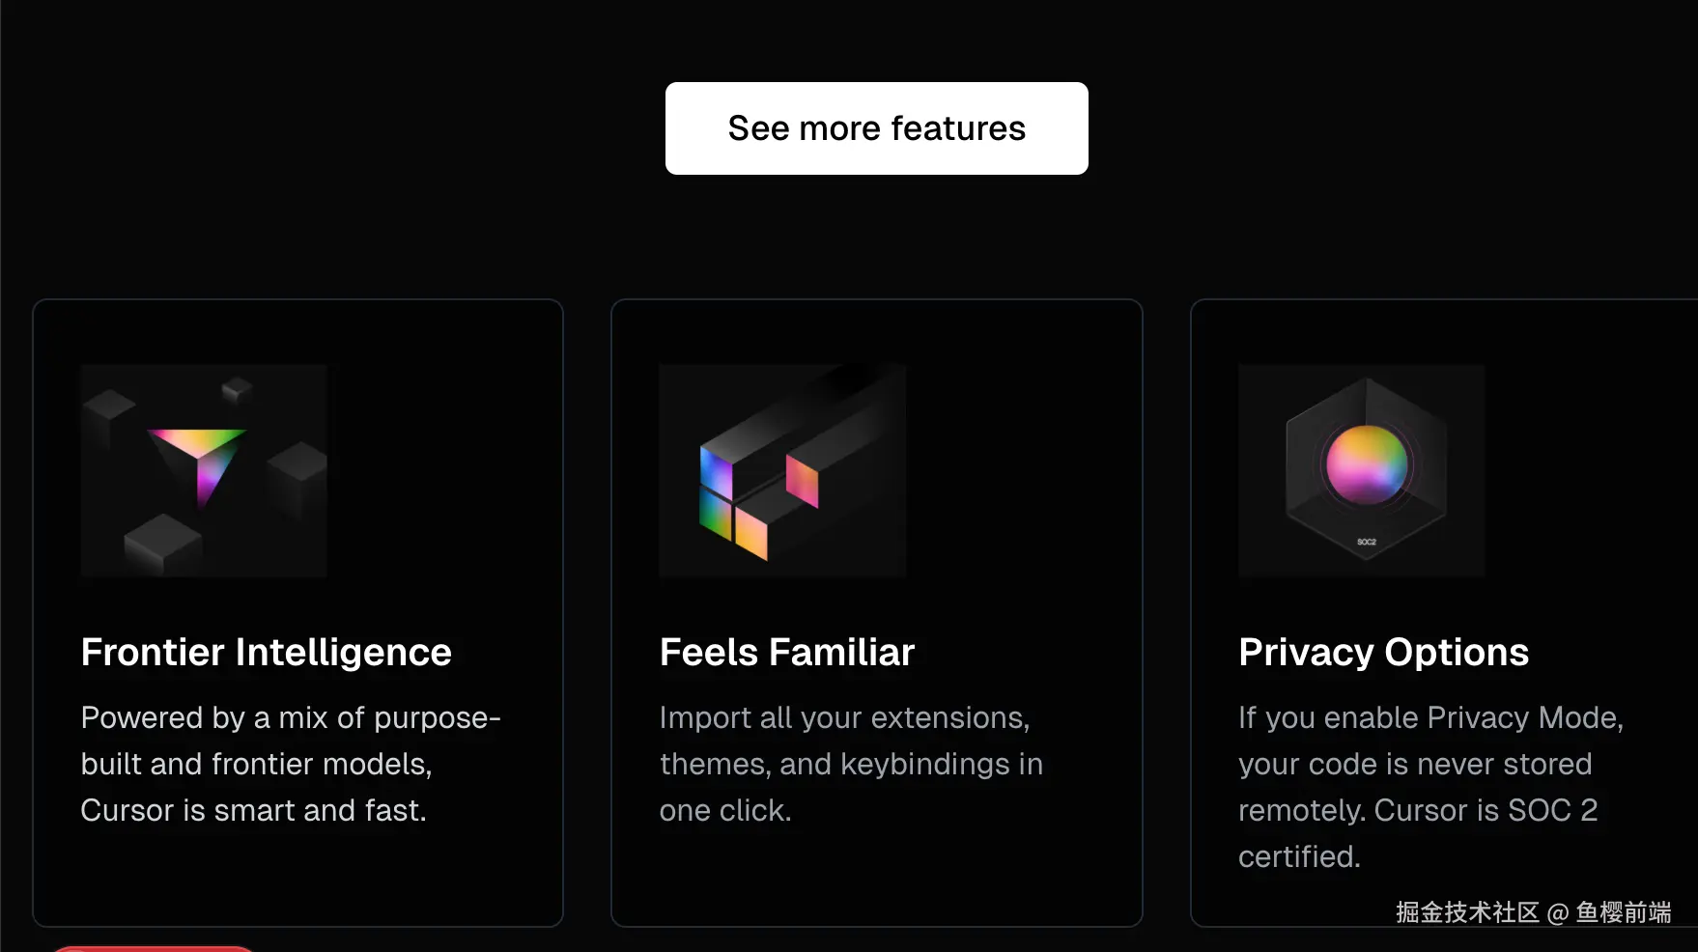Screen dimensions: 1698x952
Task: Click the 鱼樱前端 author name in the watermark
Action: [1623, 912]
